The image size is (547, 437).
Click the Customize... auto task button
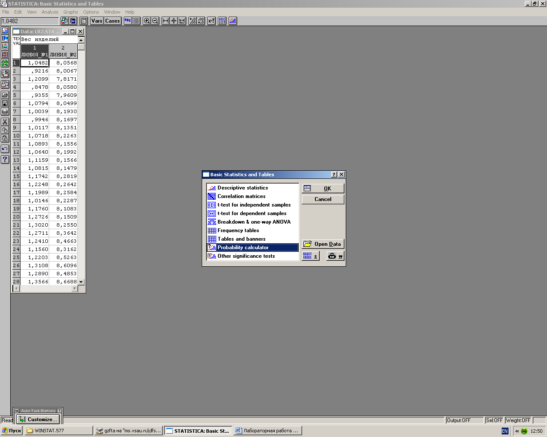[38, 420]
